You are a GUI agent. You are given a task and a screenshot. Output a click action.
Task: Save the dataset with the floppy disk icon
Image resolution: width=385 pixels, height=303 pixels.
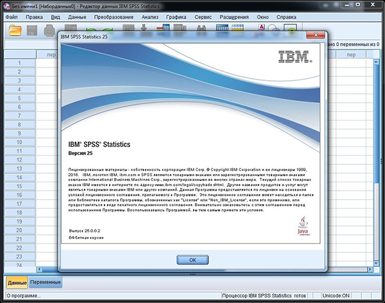click(x=32, y=30)
